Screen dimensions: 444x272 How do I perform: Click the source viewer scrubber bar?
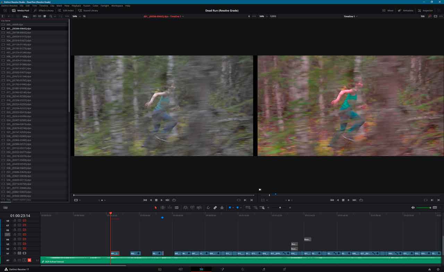click(164, 195)
